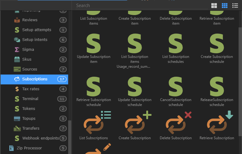Screen dimensions: 242x154
Task: Open the Terminal category
Action: click(x=34, y=99)
